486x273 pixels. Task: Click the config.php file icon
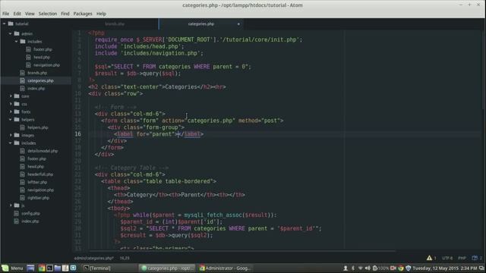click(x=16, y=213)
